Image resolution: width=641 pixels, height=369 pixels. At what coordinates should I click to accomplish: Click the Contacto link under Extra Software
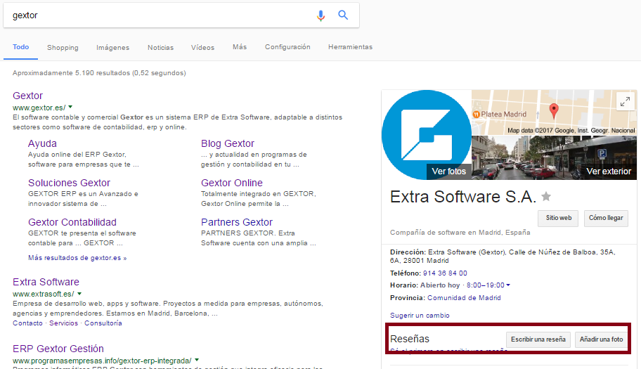[x=27, y=323]
